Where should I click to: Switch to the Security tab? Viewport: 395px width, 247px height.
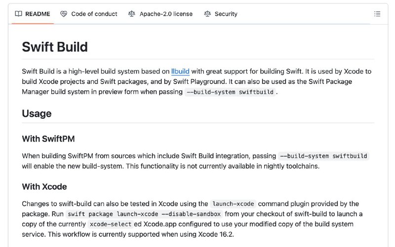coord(226,14)
